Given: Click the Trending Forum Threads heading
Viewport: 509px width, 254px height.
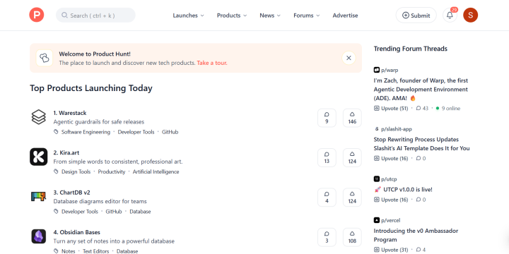Looking at the screenshot, I should (x=410, y=49).
